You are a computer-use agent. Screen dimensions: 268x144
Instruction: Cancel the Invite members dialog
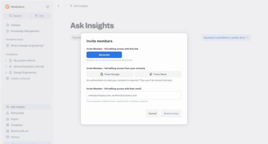(x=152, y=113)
